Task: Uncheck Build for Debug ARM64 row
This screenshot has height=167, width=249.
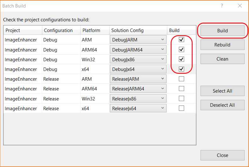Action: tap(181, 50)
